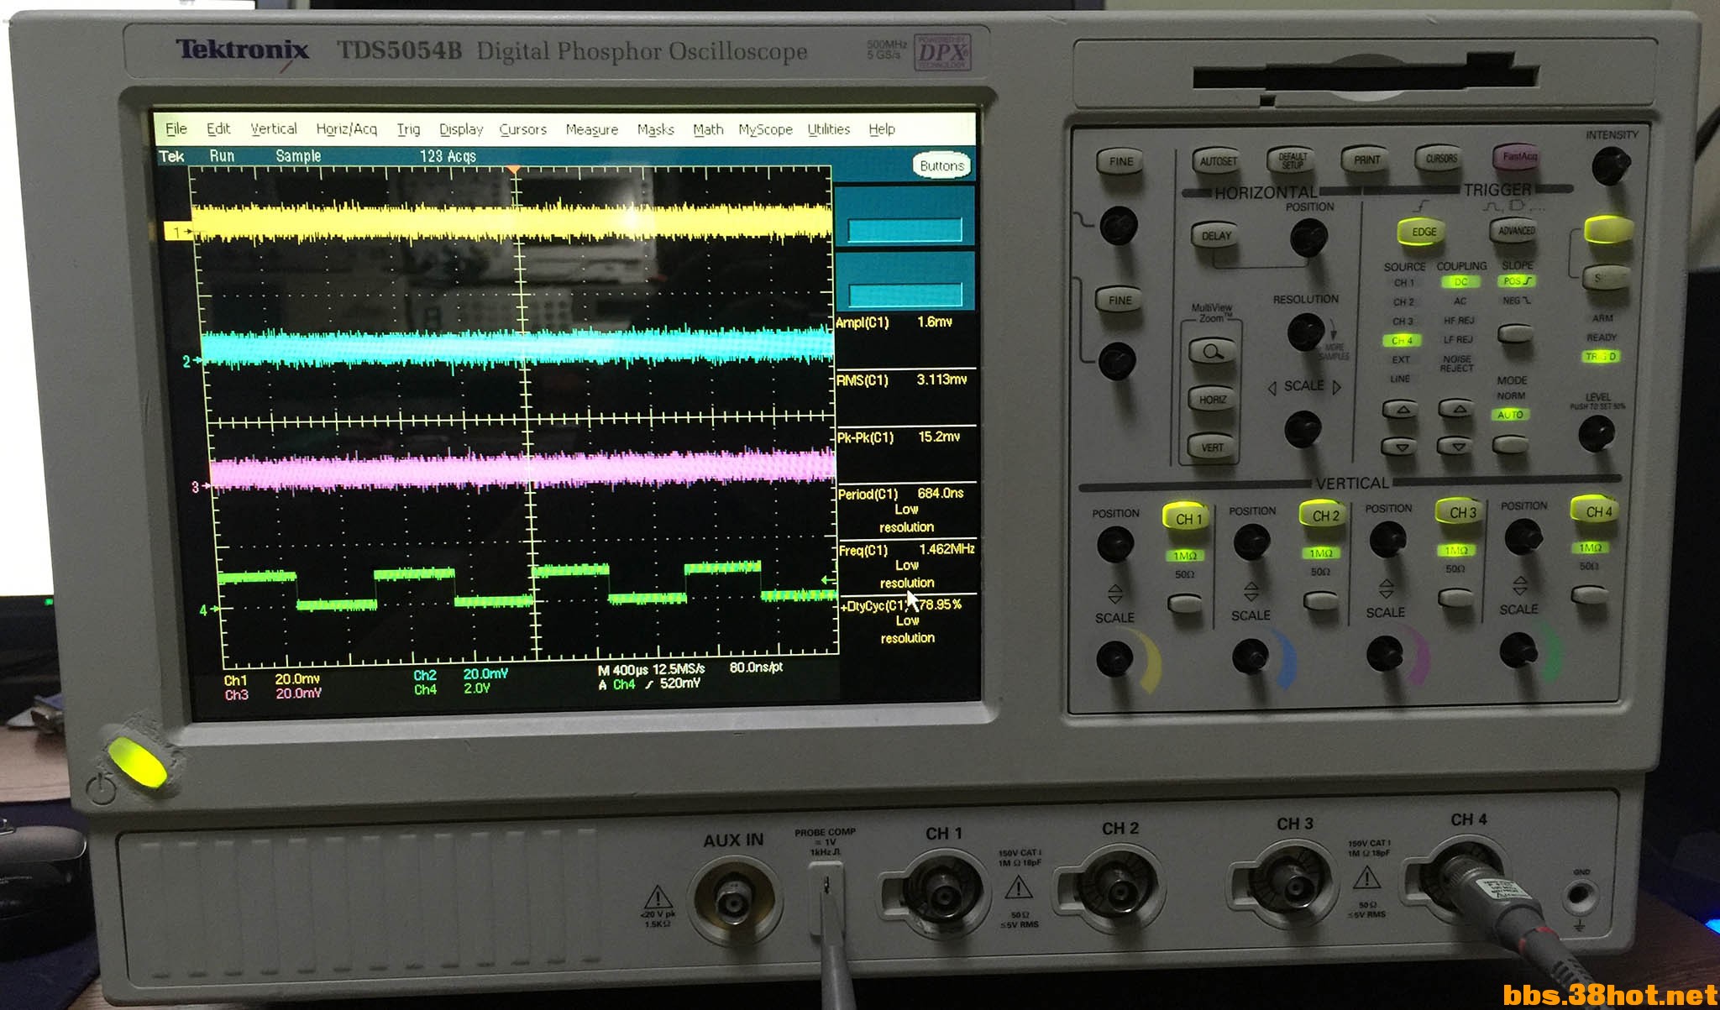Open the MyScope menu

pyautogui.click(x=765, y=129)
